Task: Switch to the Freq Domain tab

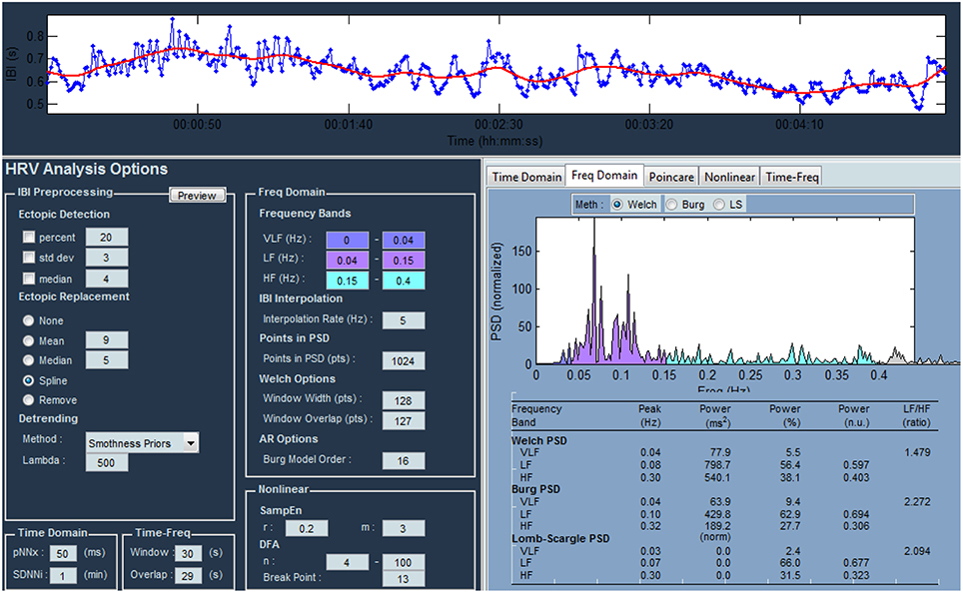Action: tap(604, 175)
